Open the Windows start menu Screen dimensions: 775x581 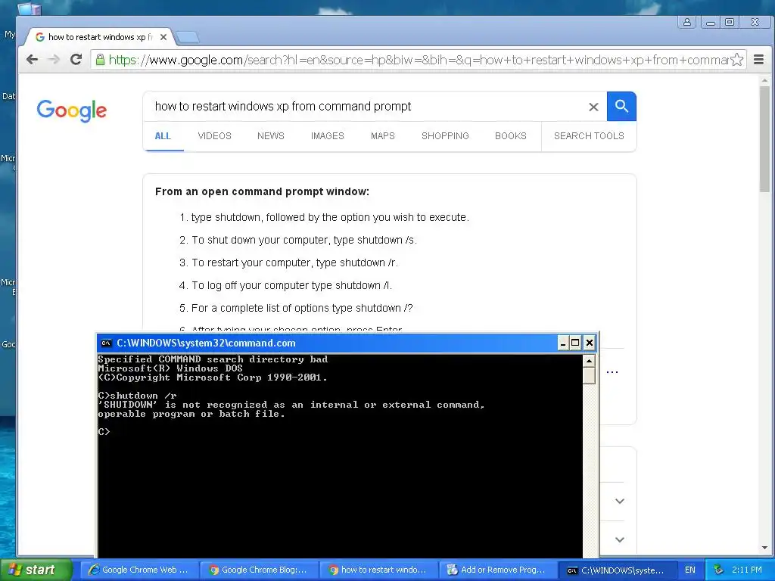(36, 570)
